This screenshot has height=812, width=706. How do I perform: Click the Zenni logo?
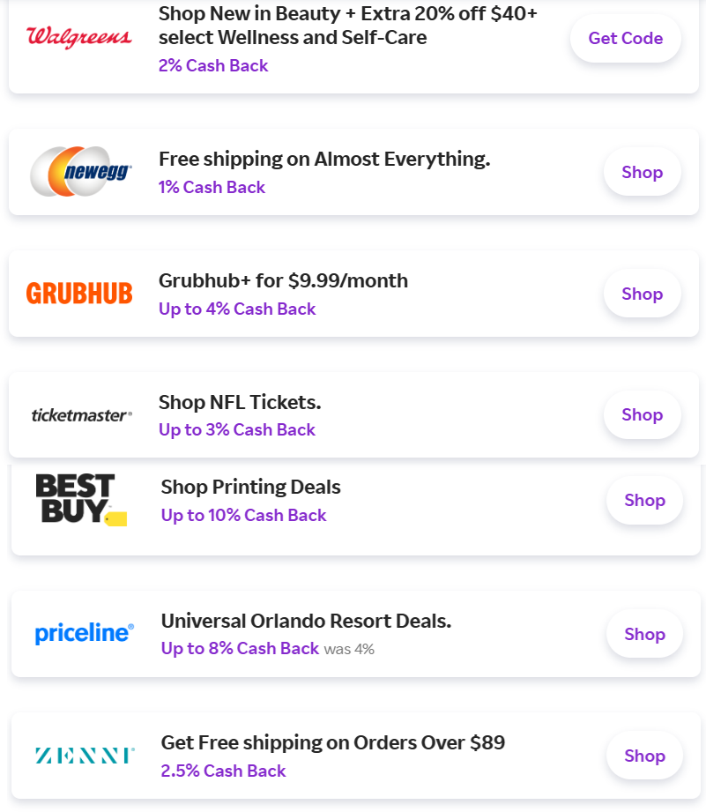(84, 756)
